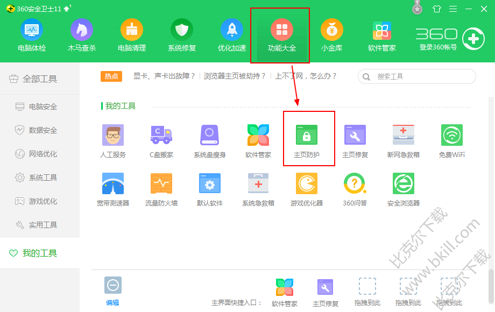Open 系统修复 system repair
The image size is (495, 312).
tap(182, 36)
